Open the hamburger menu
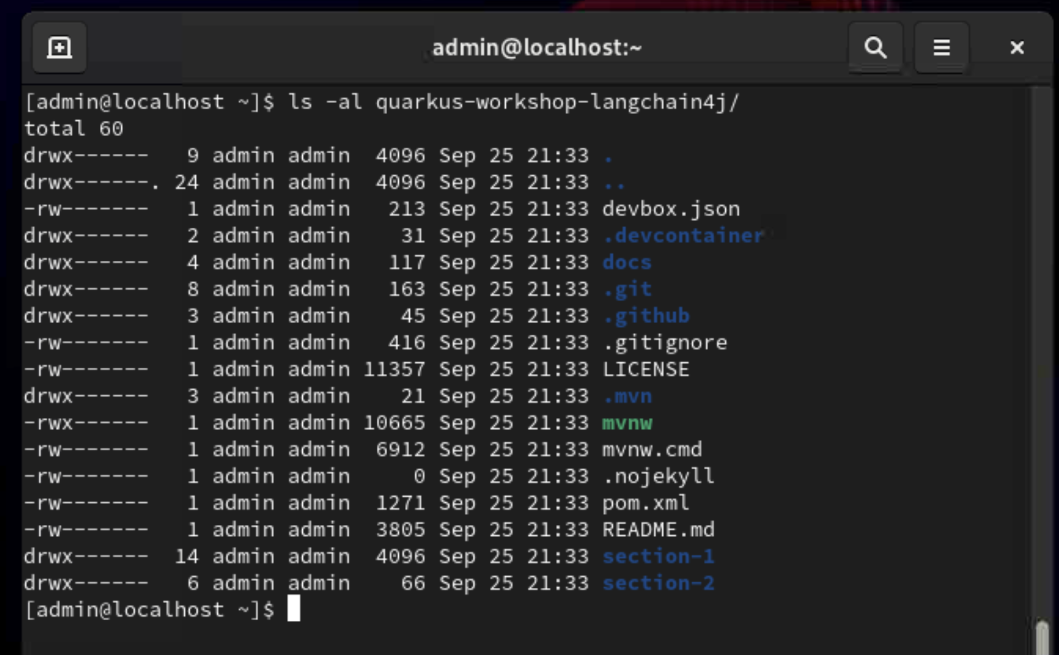Viewport: 1059px width, 655px height. 942,47
